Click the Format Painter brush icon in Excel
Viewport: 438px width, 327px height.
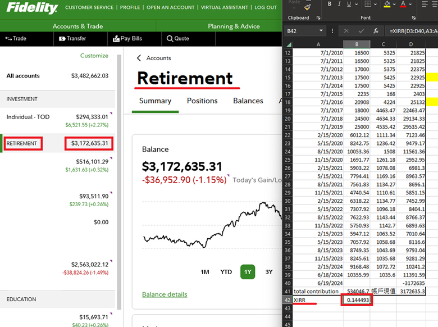pyautogui.click(x=307, y=7)
